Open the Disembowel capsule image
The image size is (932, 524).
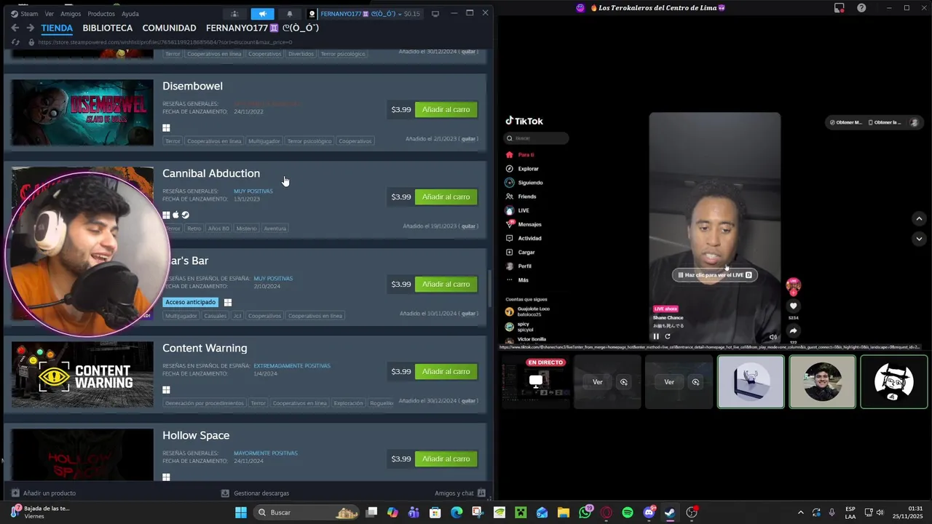(82, 112)
